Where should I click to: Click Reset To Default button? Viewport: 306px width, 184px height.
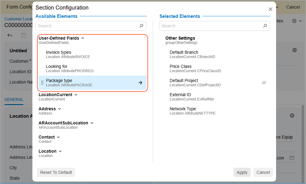point(56,172)
